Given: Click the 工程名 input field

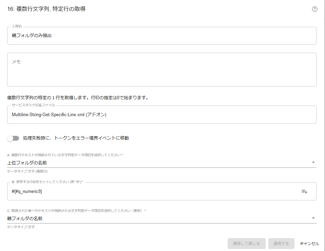Looking at the screenshot, I should click(x=162, y=36).
